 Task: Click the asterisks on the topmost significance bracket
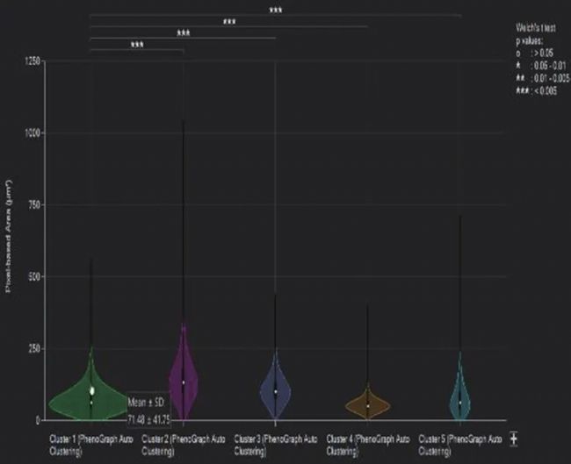pyautogui.click(x=275, y=11)
